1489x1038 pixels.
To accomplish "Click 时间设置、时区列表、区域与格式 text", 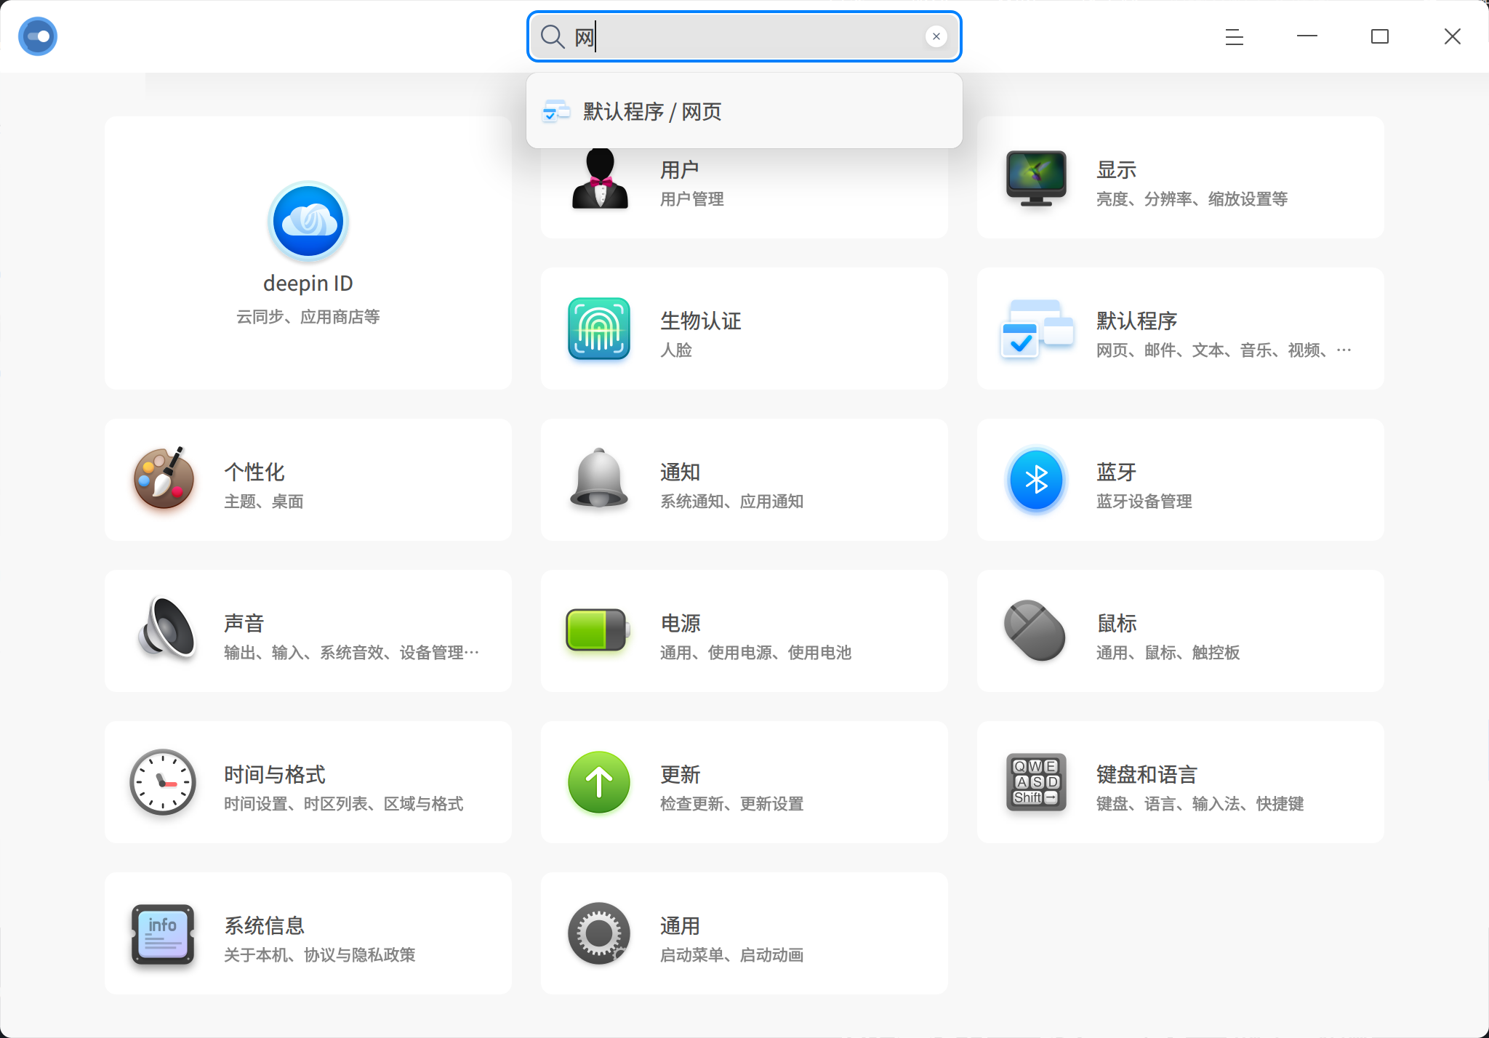I will (344, 804).
